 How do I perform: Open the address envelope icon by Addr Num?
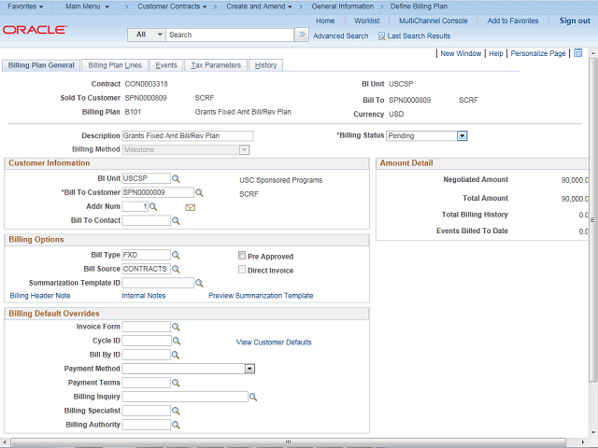(x=191, y=206)
